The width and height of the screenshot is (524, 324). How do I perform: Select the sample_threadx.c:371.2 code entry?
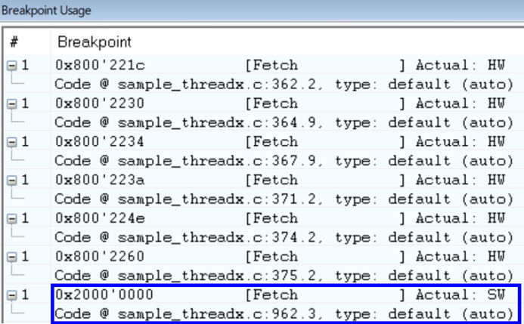280,199
